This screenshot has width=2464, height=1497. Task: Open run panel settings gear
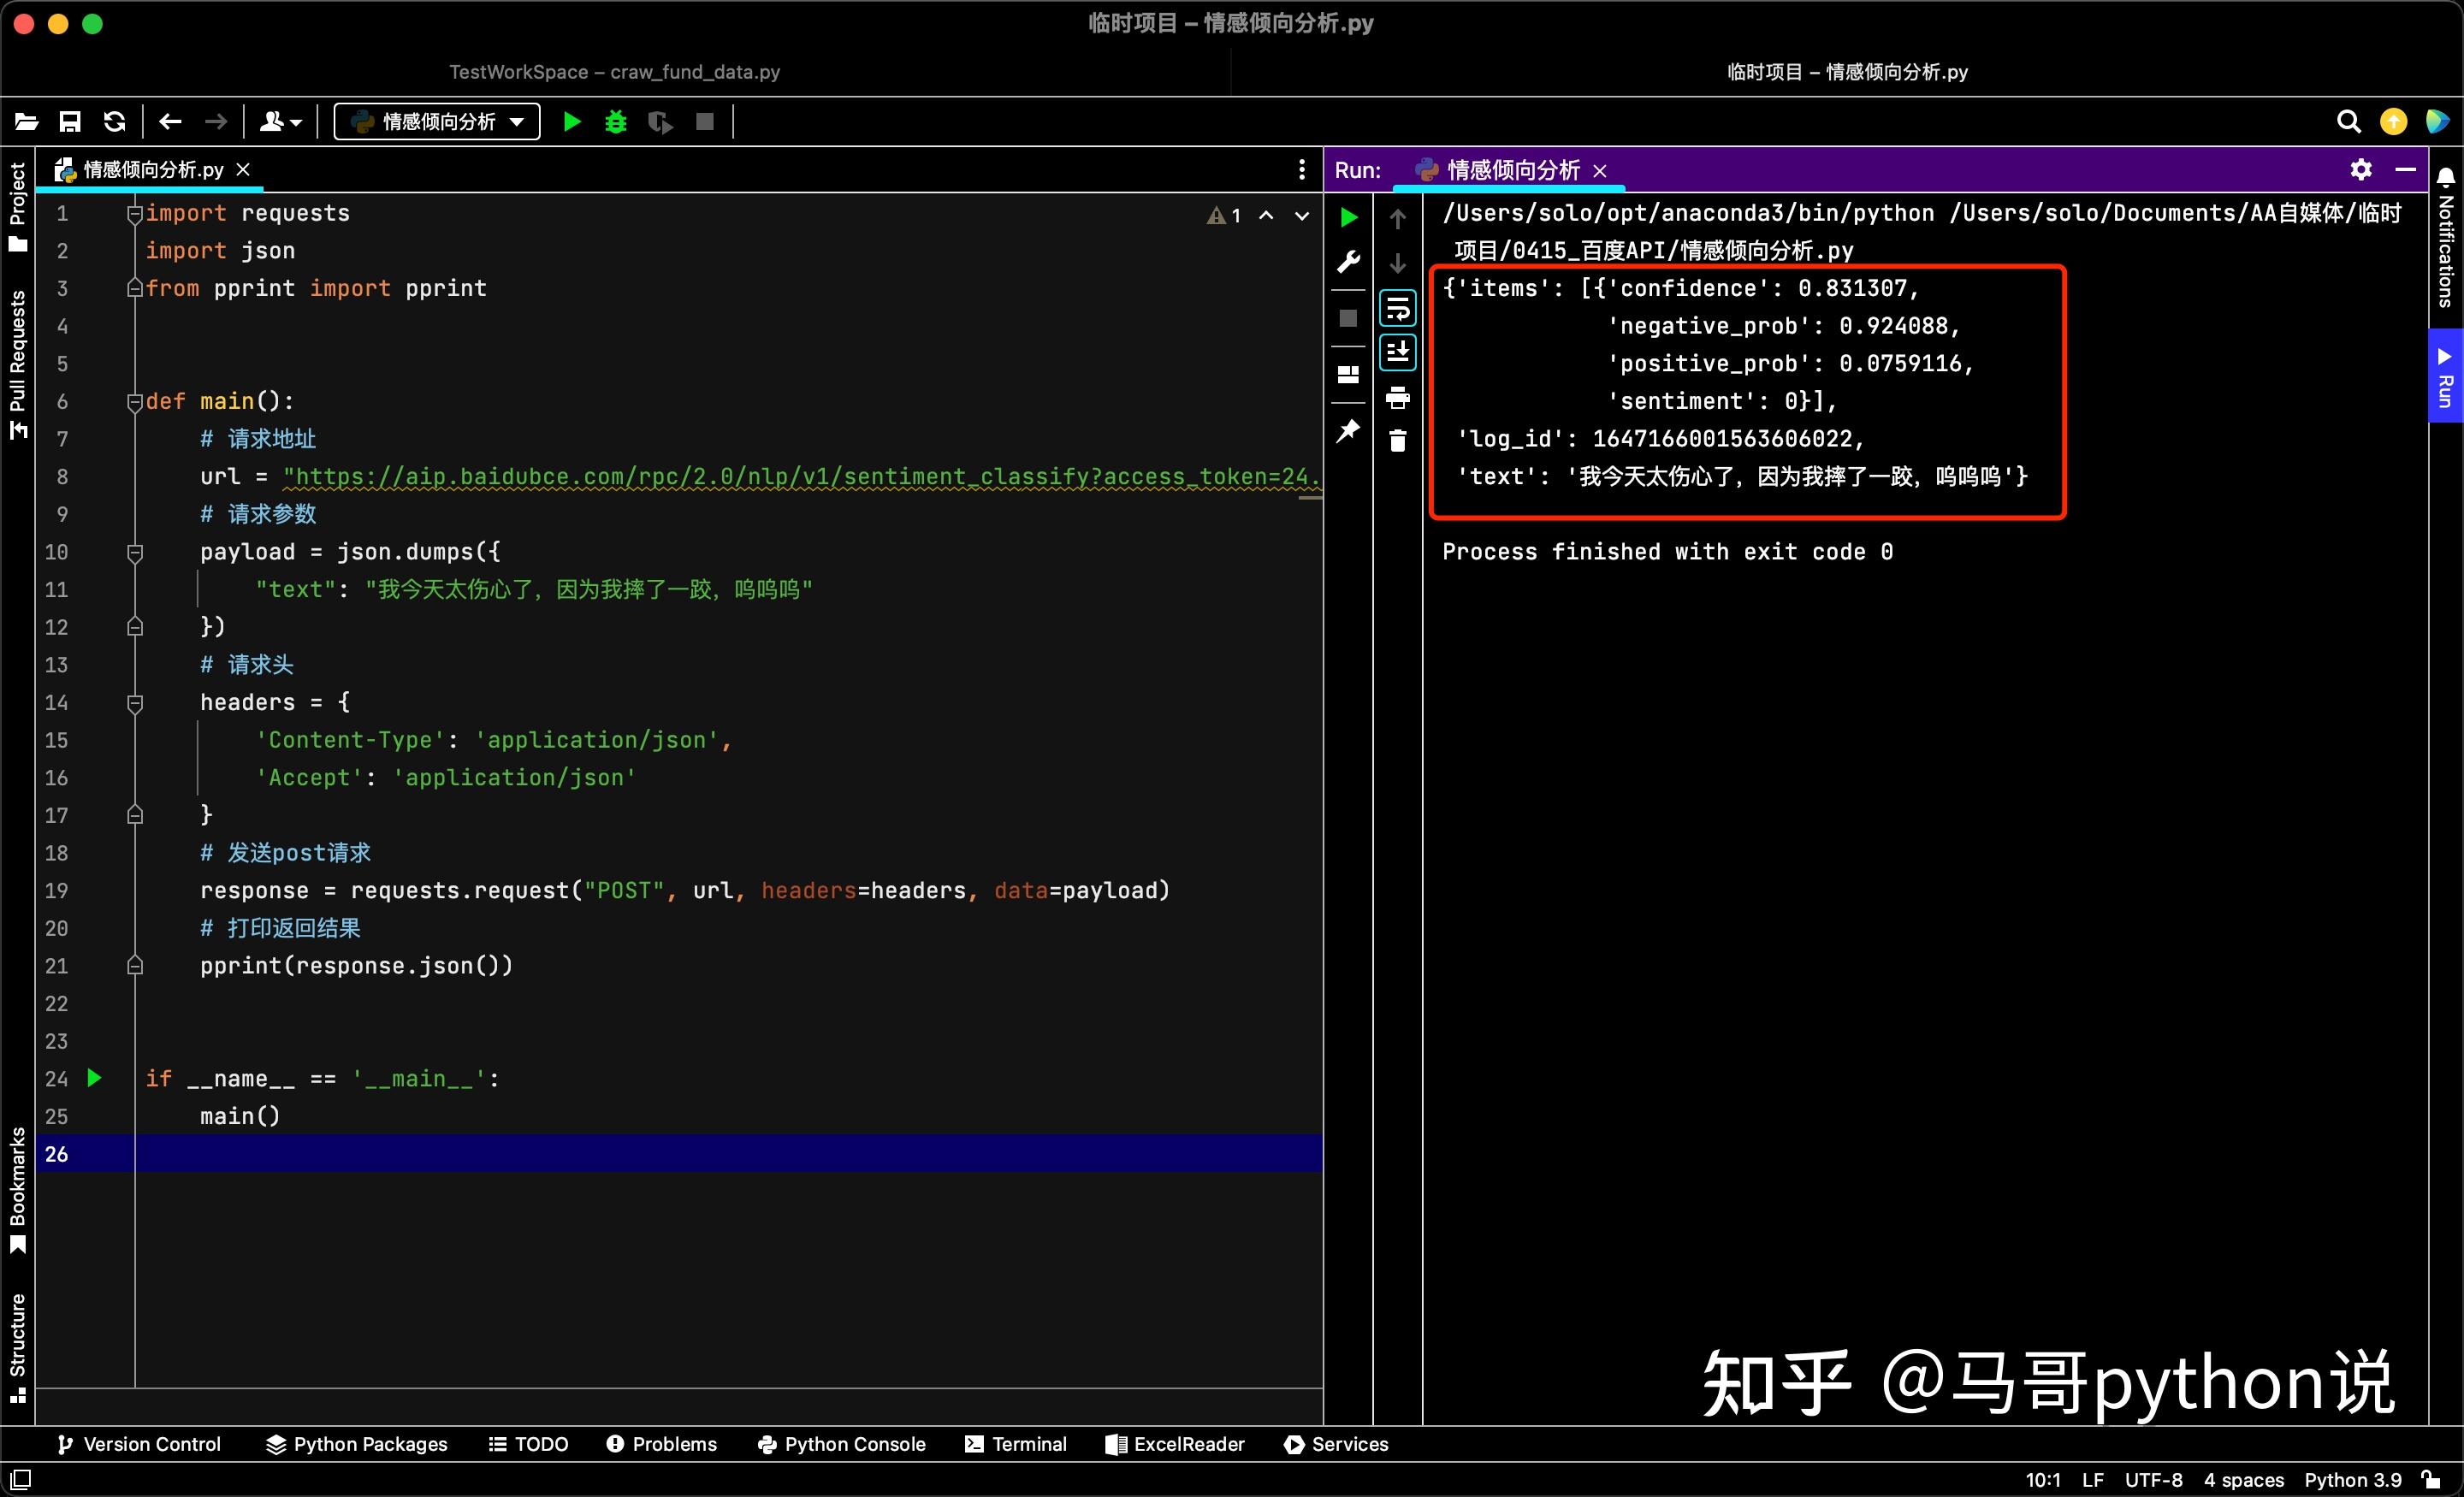[2361, 170]
